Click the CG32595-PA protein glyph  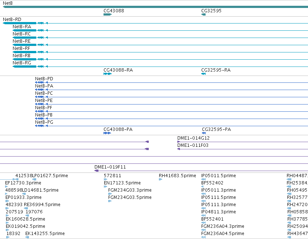pyautogui.click(x=204, y=133)
